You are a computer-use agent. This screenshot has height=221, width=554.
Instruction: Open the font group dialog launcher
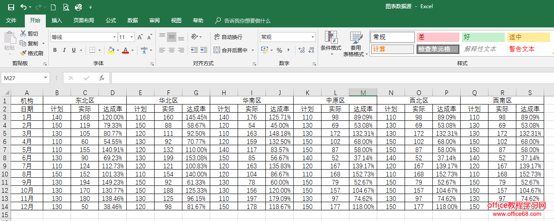pos(152,64)
